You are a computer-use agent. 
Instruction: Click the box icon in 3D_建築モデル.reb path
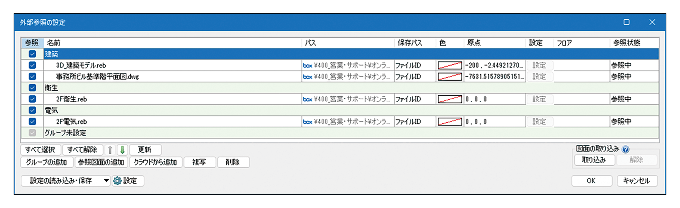pyautogui.click(x=307, y=66)
